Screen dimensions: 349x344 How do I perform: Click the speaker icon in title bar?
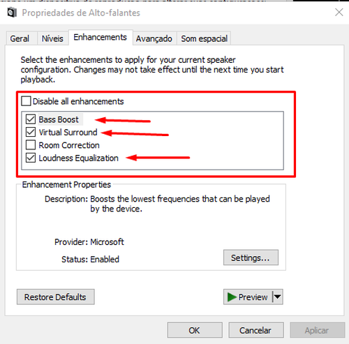coord(12,13)
